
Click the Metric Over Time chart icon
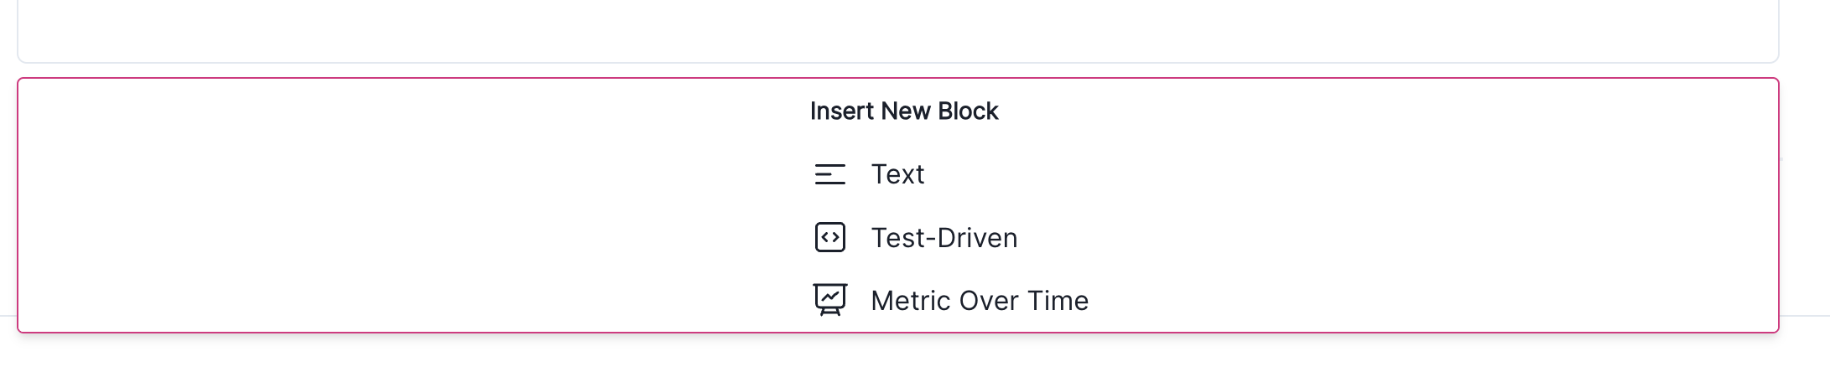pos(829,300)
